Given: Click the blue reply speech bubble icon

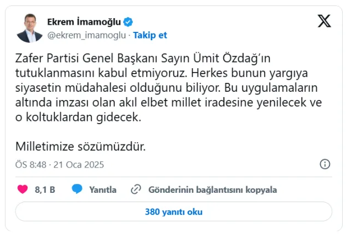Looking at the screenshot, I should click(77, 189).
